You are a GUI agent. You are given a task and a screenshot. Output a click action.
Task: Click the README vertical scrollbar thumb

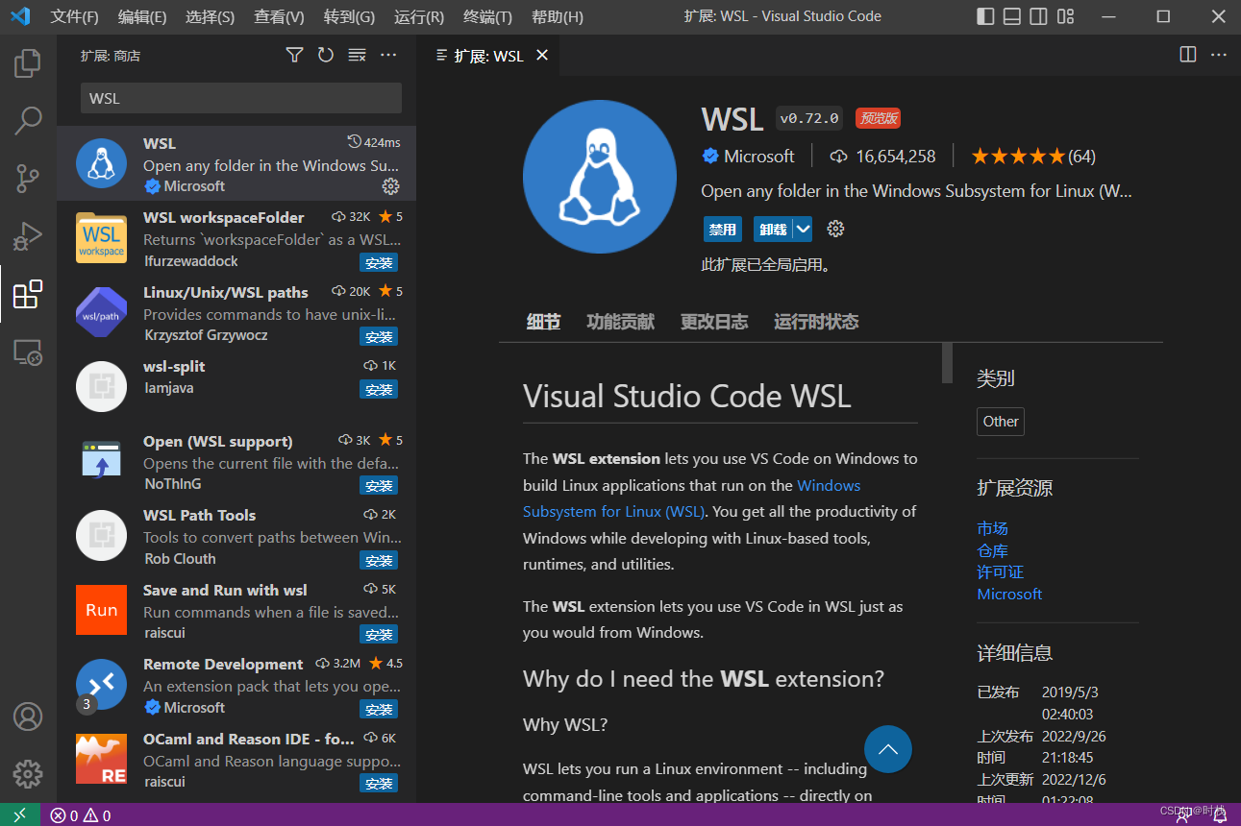pos(947,362)
